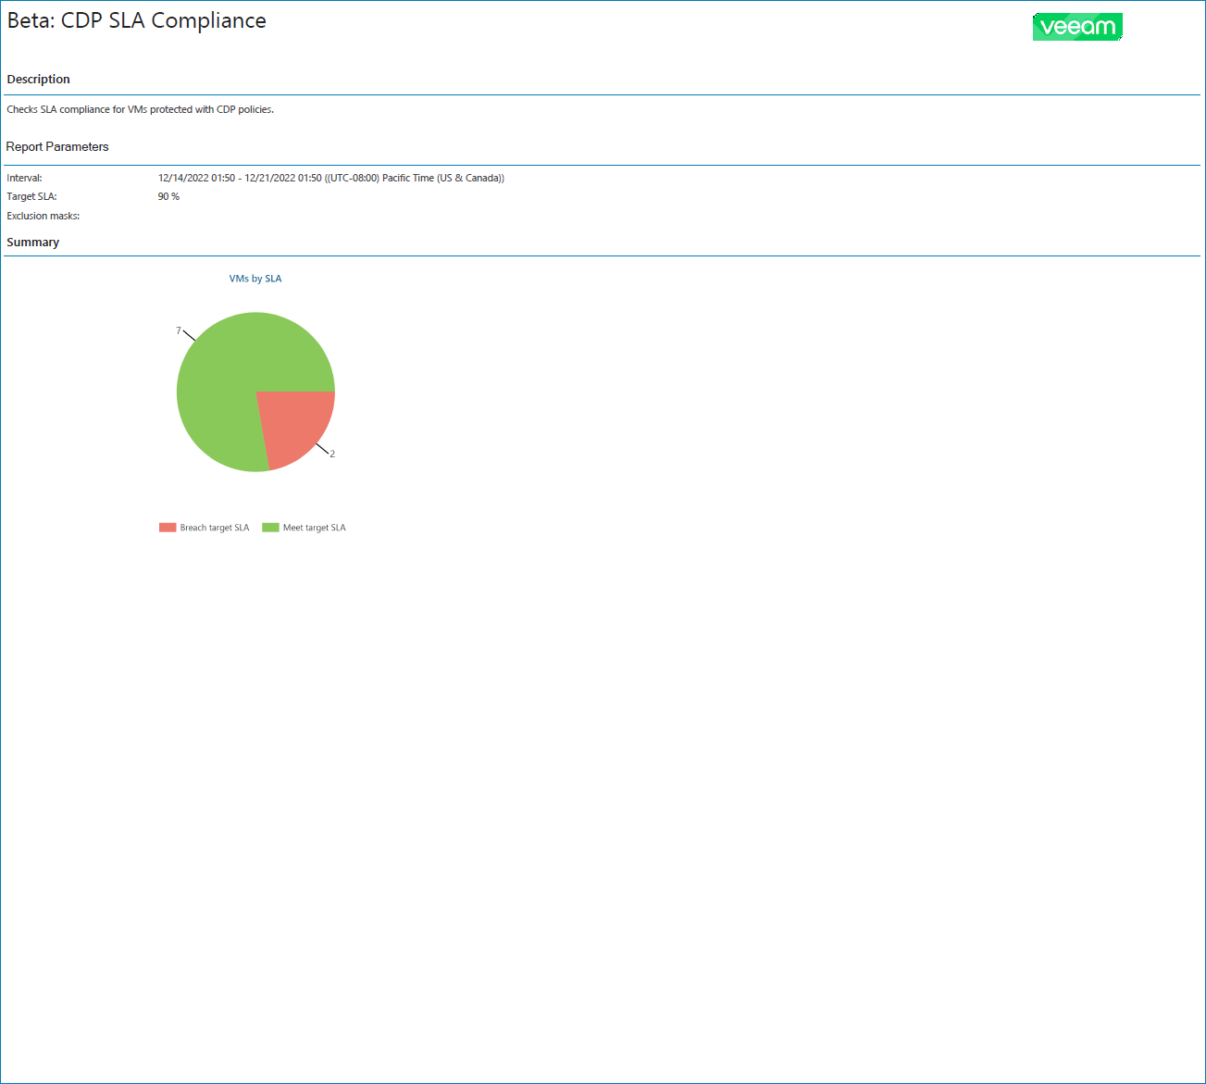Click the red Breach target SLA legend swatch

168,528
